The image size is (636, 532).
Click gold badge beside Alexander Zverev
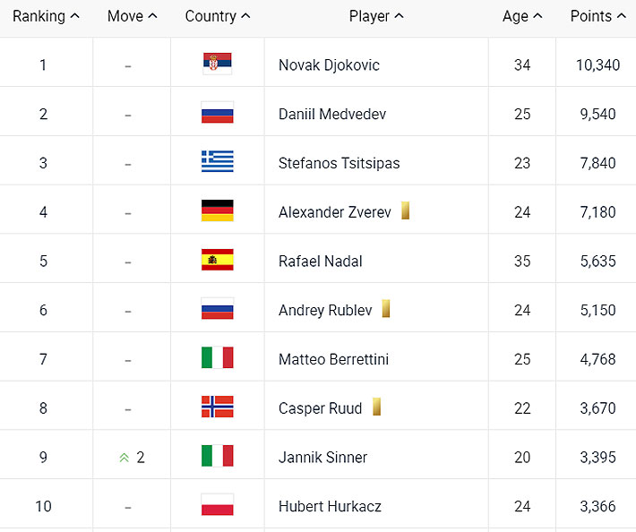[x=405, y=211]
